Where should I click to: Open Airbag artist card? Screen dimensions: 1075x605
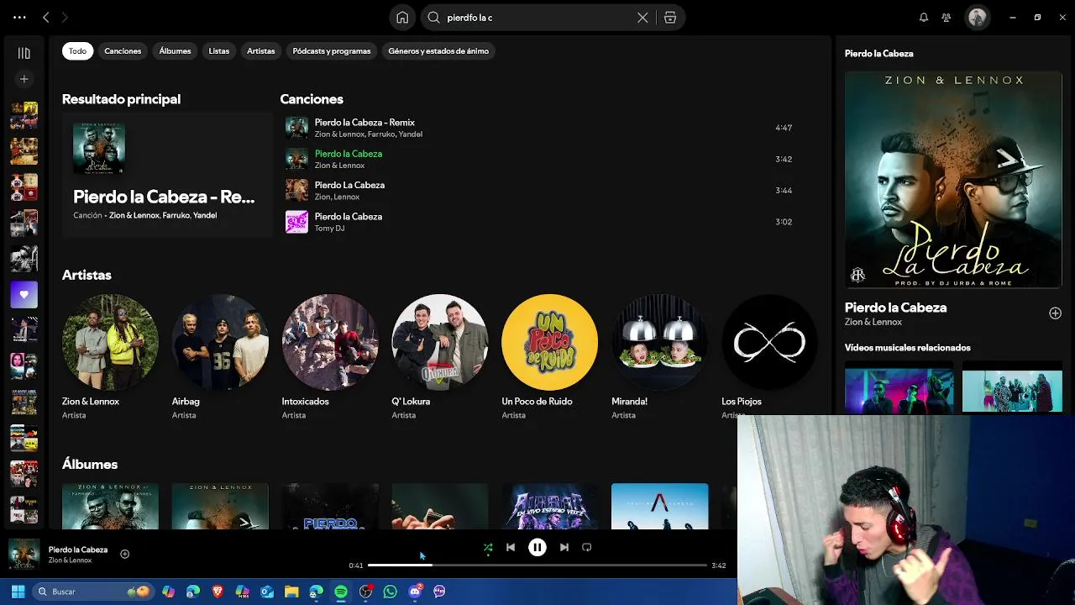pyautogui.click(x=220, y=357)
